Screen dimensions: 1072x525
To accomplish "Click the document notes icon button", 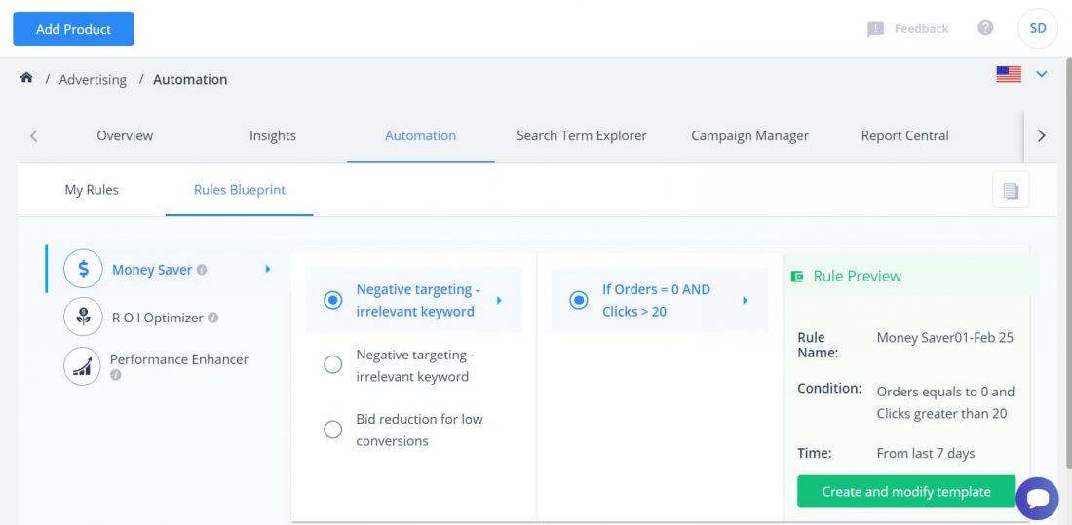I will (x=1011, y=191).
